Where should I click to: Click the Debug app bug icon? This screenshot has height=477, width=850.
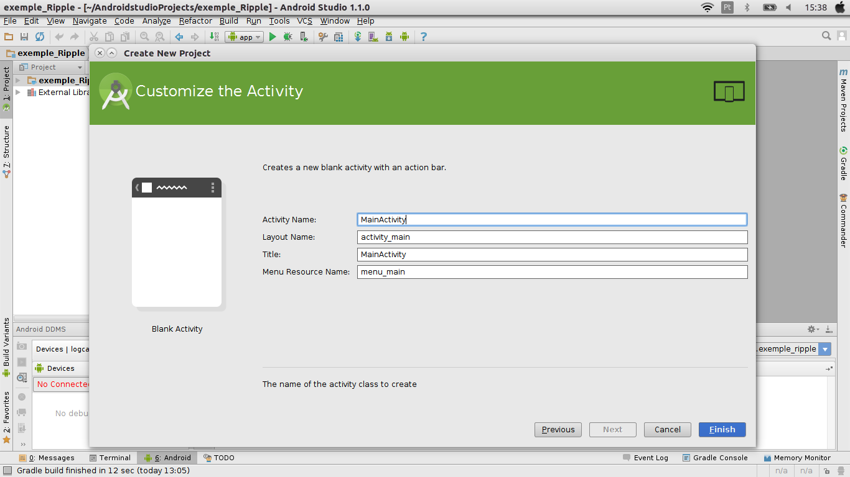click(287, 37)
